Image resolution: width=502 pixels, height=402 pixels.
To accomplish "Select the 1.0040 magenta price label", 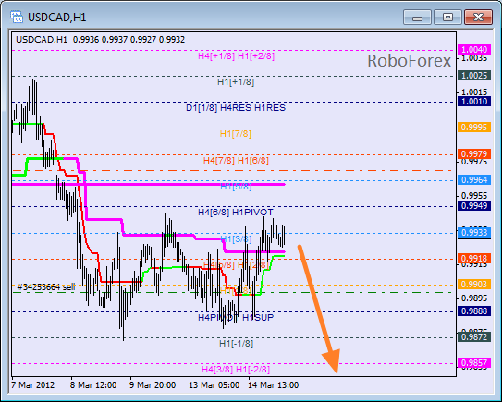I will click(x=474, y=50).
